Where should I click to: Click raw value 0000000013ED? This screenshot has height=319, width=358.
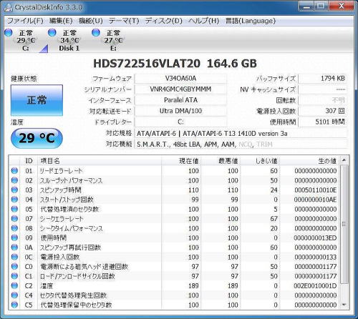[x=316, y=238]
